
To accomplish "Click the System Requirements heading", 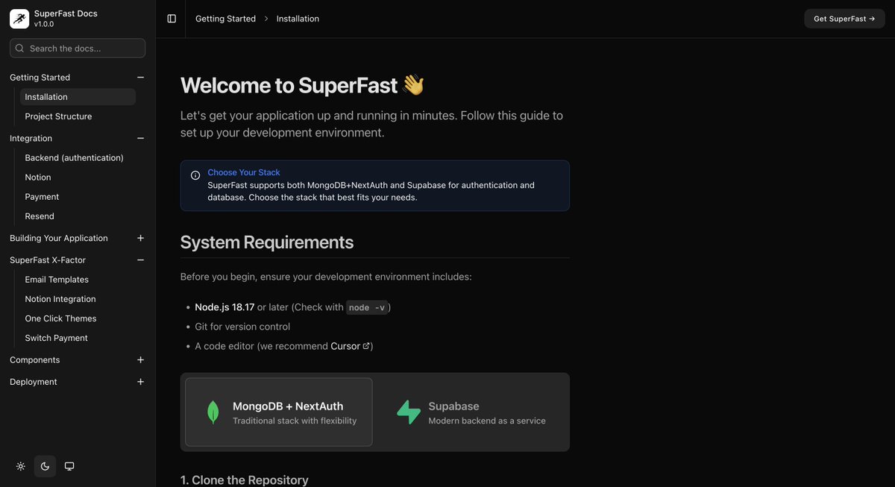I will point(267,242).
